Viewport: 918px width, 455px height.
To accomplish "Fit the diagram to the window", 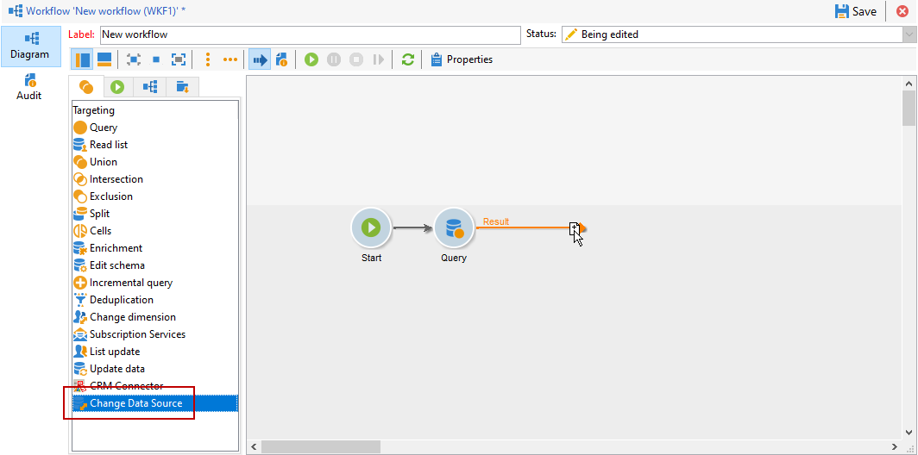I will pos(178,59).
